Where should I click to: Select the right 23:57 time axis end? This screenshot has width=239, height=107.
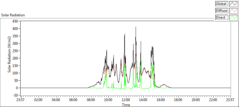(x=230, y=100)
